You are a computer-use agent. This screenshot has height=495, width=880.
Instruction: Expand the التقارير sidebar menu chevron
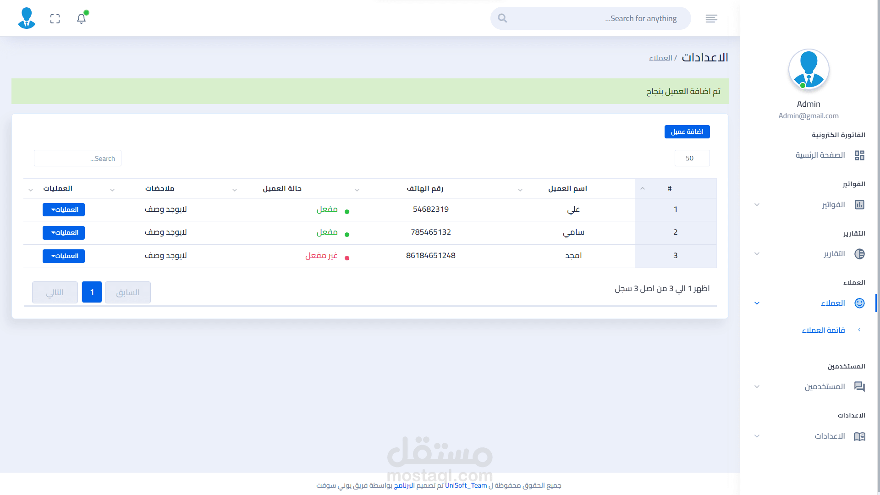[757, 254]
